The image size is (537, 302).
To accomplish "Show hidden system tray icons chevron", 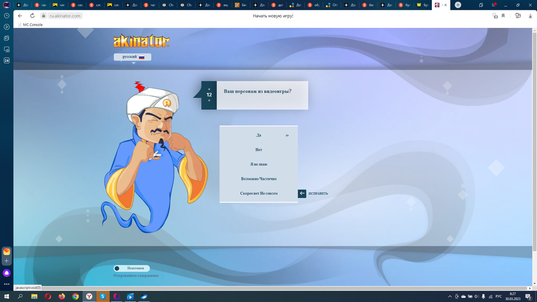I will pyautogui.click(x=450, y=296).
